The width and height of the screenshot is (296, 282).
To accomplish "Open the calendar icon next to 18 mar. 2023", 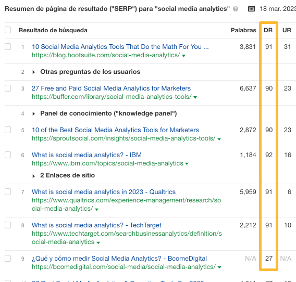I will pos(251,9).
